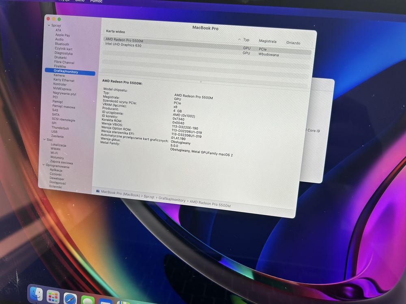Select Czcionki under Oprogramowanie
Screen dimensions: 406x304
coord(55,174)
